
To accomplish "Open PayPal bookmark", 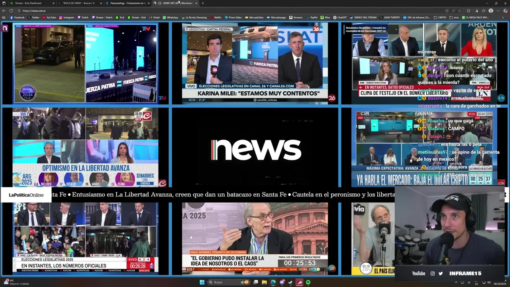I will [x=312, y=18].
